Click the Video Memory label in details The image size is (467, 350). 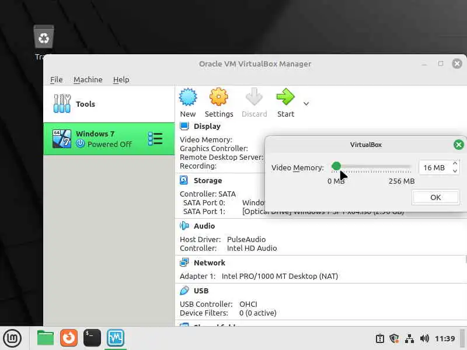206,139
